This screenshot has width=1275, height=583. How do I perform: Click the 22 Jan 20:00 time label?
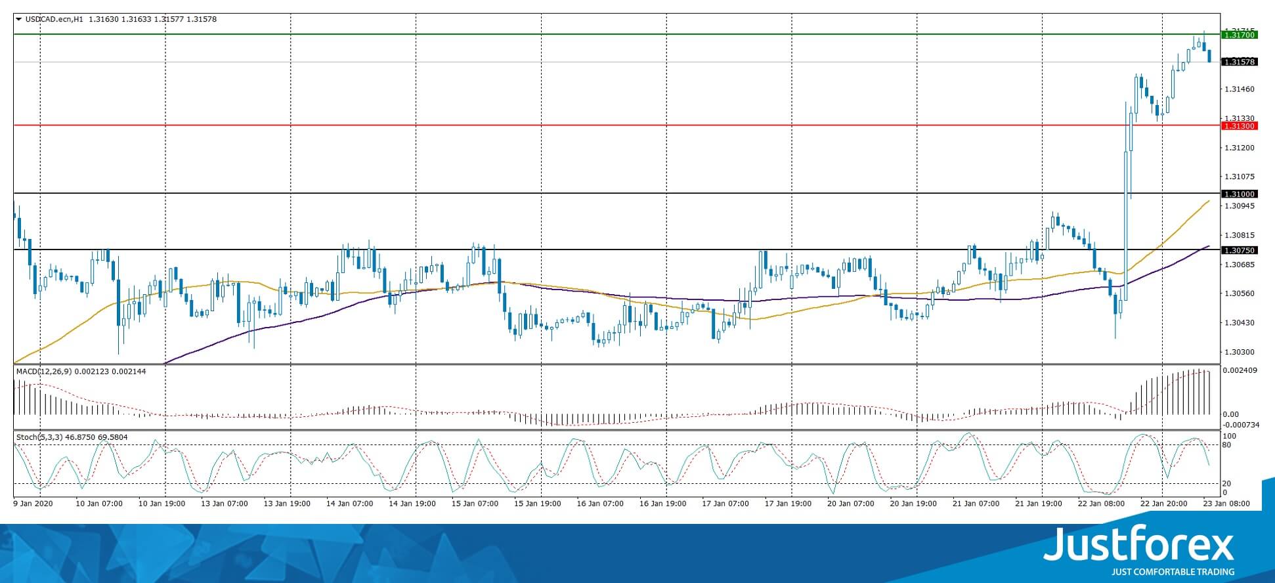pos(1163,504)
